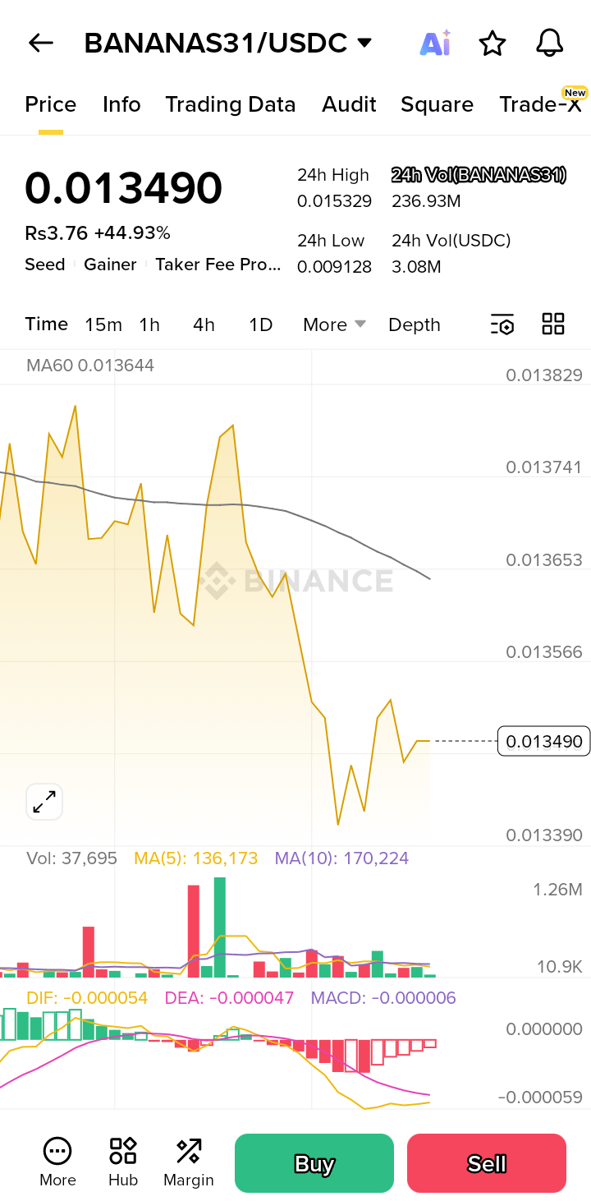The height and width of the screenshot is (1201, 591).
Task: Add pair to favorites with star icon
Action: click(x=492, y=44)
